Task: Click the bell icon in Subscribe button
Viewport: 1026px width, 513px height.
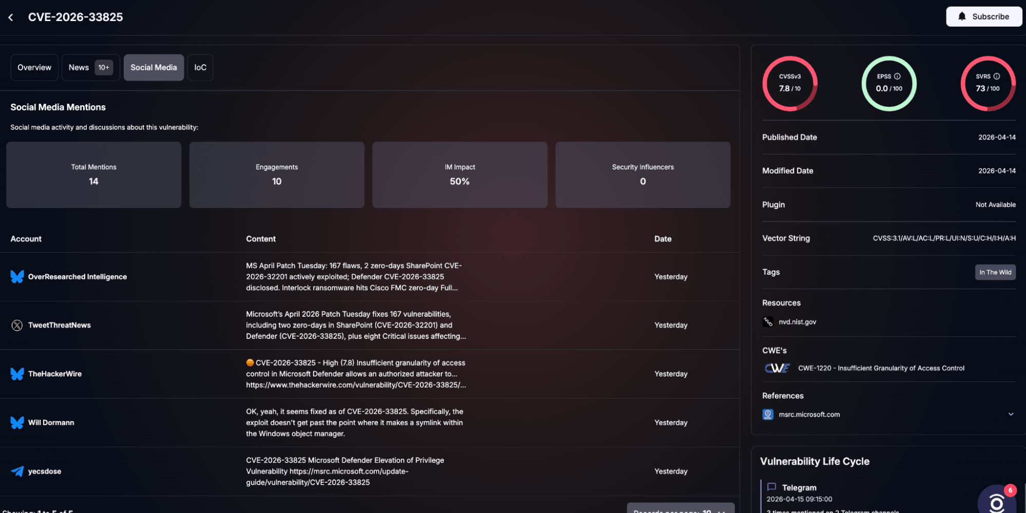Action: pyautogui.click(x=962, y=16)
